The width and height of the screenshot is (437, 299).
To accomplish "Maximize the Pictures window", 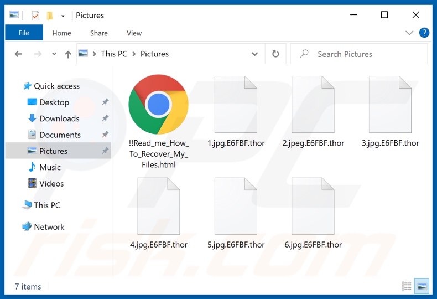I will (x=384, y=15).
